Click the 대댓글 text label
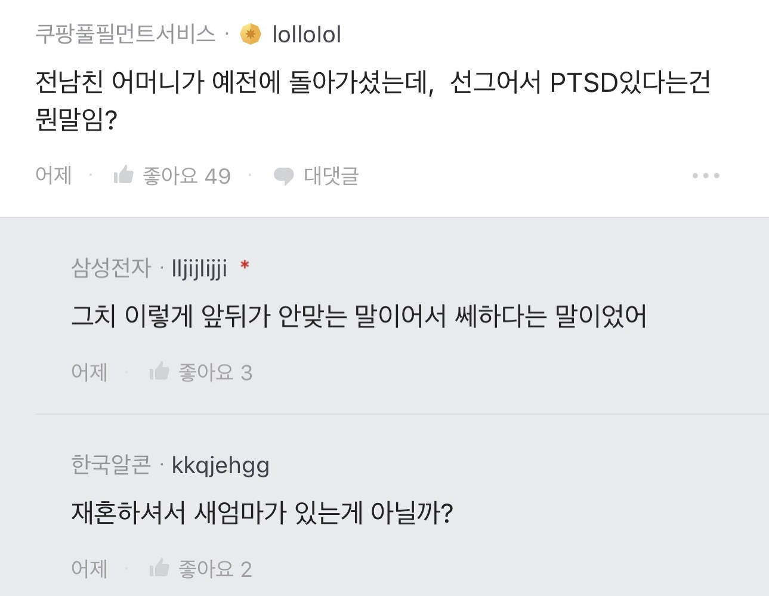Viewport: 769px width, 596px height. pyautogui.click(x=331, y=175)
